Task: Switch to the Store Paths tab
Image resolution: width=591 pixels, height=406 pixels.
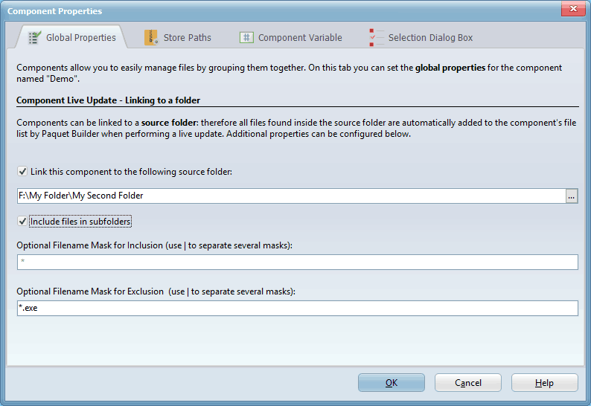Action: [x=186, y=37]
